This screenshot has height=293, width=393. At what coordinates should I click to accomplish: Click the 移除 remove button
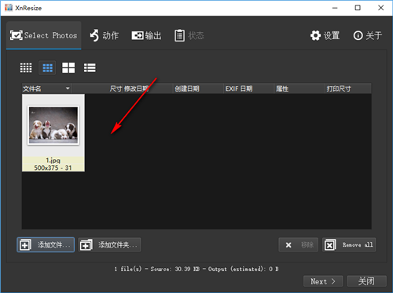click(299, 244)
